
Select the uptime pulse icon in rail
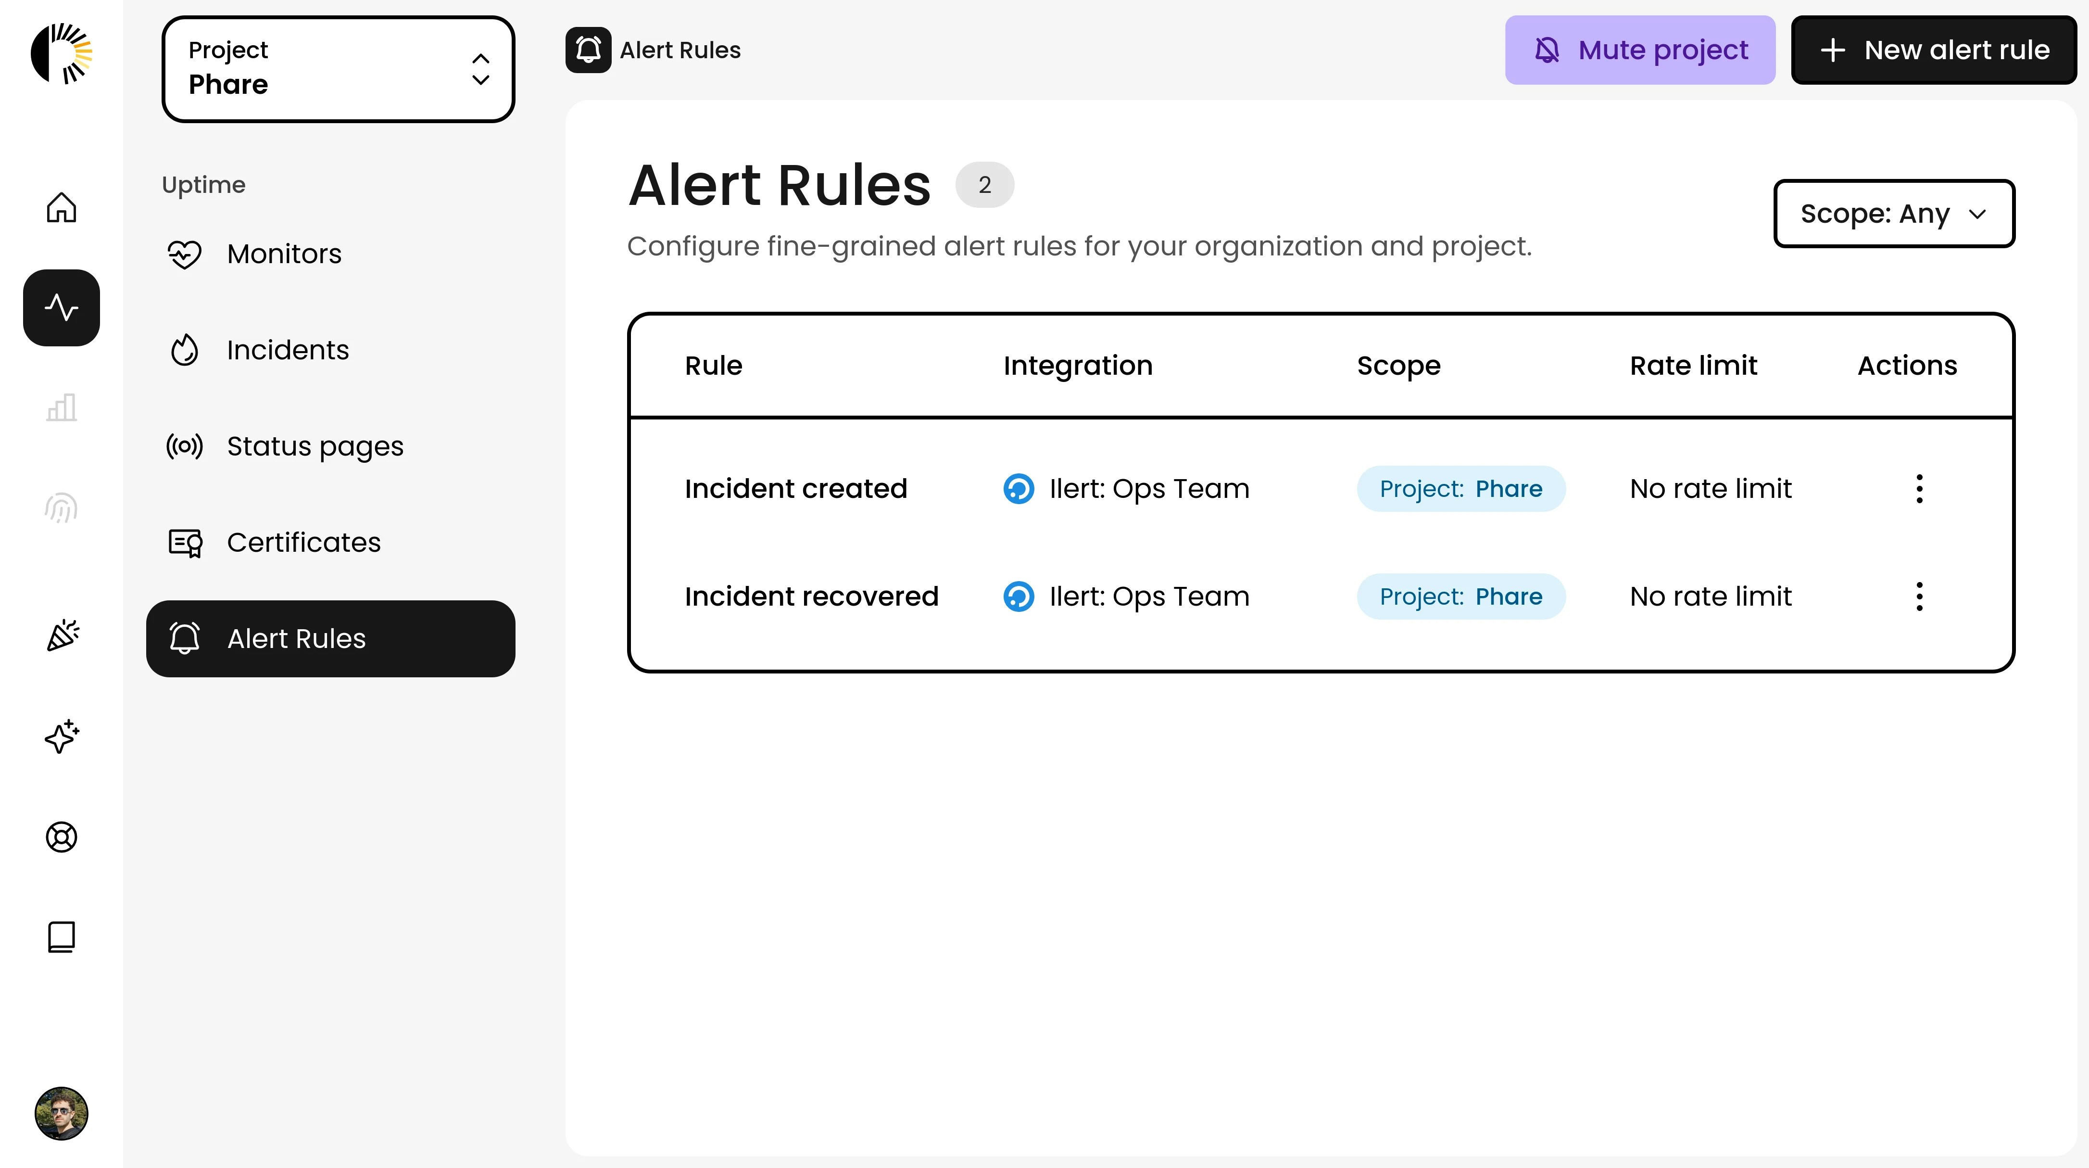62,308
